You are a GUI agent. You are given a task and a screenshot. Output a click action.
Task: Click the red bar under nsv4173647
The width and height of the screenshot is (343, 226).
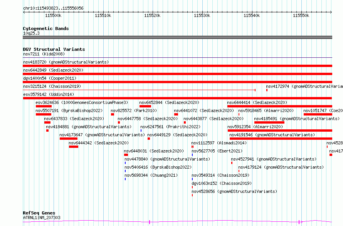[x=69, y=139]
